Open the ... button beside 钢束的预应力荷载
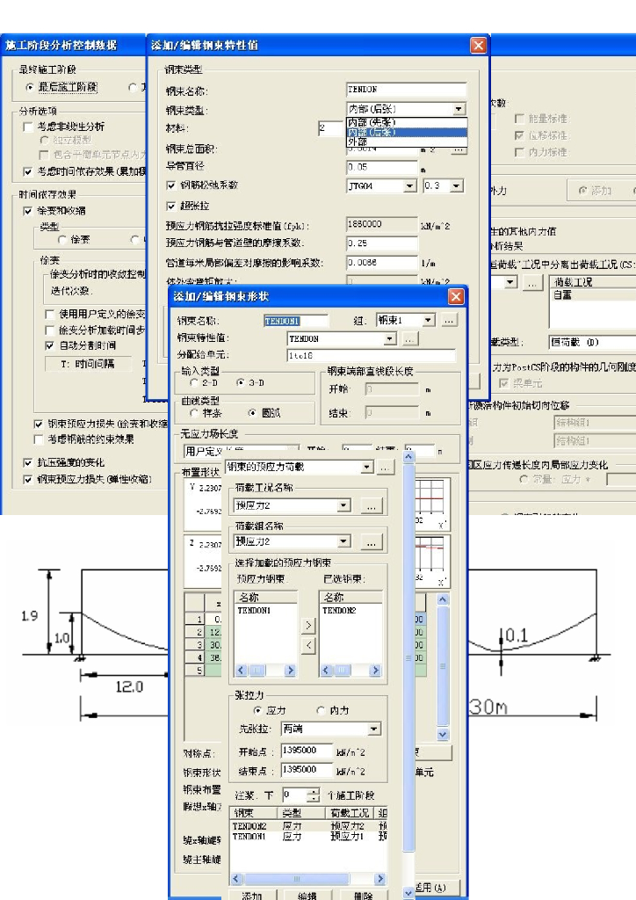This screenshot has width=636, height=900. [x=385, y=468]
